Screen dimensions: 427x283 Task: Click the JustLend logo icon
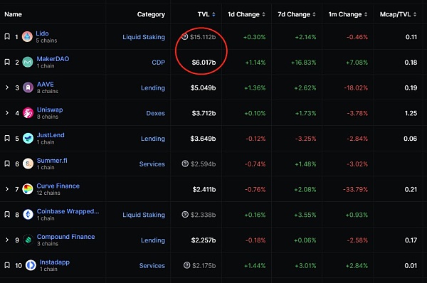28,138
